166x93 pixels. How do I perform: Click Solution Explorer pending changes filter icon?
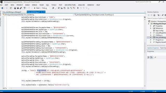coord(158,15)
